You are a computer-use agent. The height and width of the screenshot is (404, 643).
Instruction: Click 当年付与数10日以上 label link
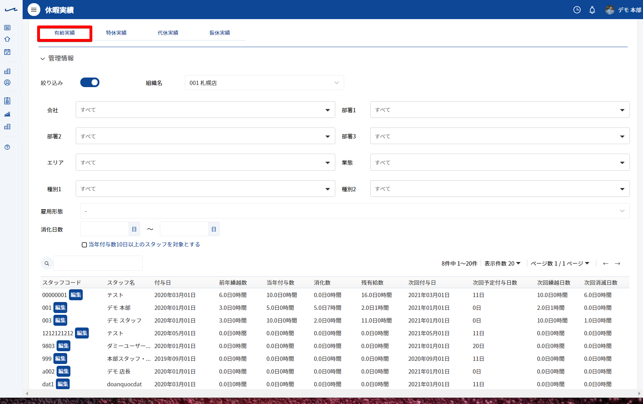point(144,245)
